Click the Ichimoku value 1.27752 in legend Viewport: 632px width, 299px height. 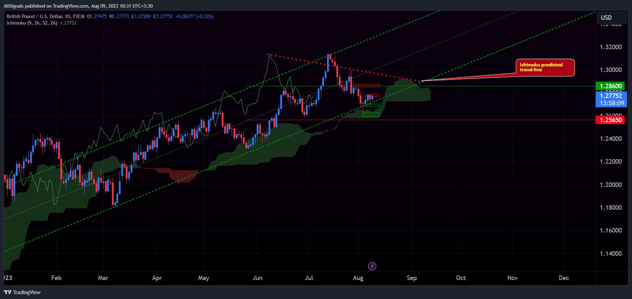[68, 23]
